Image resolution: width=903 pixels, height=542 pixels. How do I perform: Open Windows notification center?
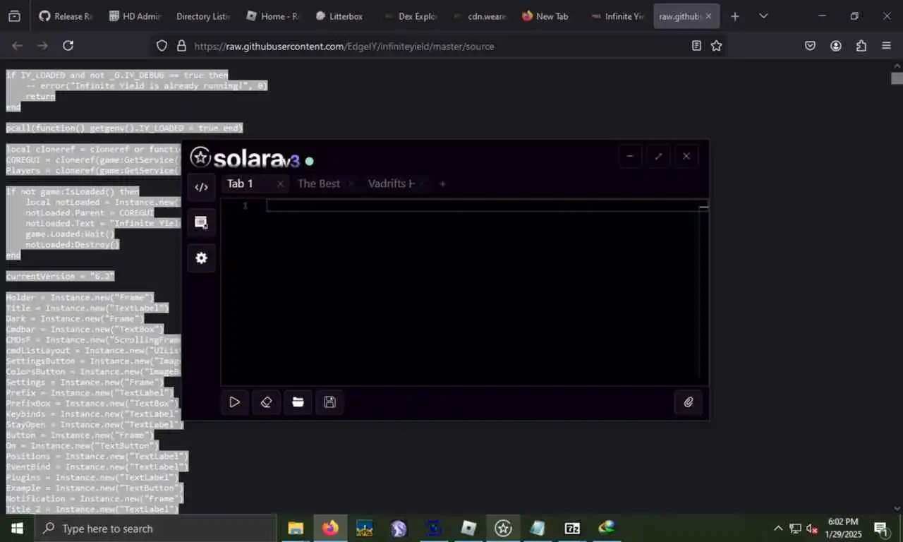pos(881,528)
